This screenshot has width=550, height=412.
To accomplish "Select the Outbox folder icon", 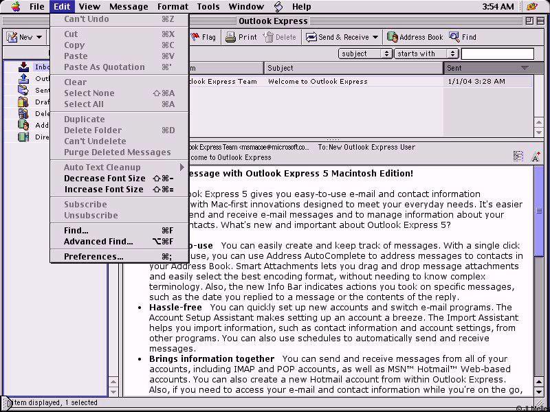I will point(23,78).
